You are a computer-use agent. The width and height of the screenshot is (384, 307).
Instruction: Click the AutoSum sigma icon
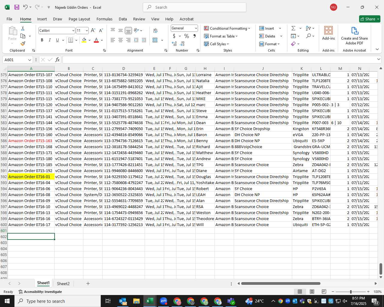(x=293, y=28)
